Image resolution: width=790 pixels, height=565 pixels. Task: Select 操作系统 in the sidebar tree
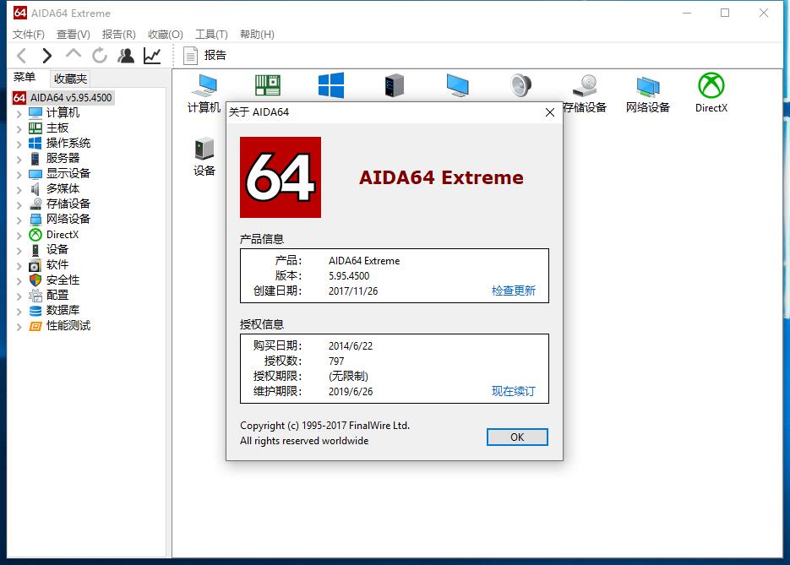pos(68,143)
